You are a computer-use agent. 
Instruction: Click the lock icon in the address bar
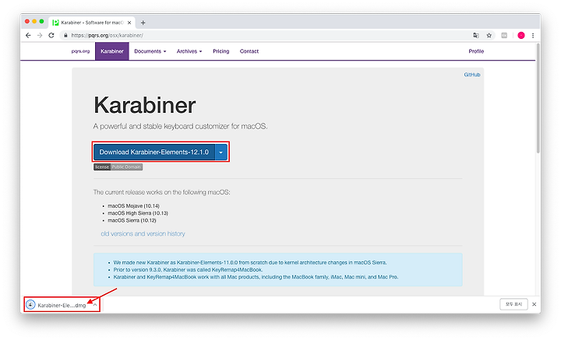coord(65,35)
